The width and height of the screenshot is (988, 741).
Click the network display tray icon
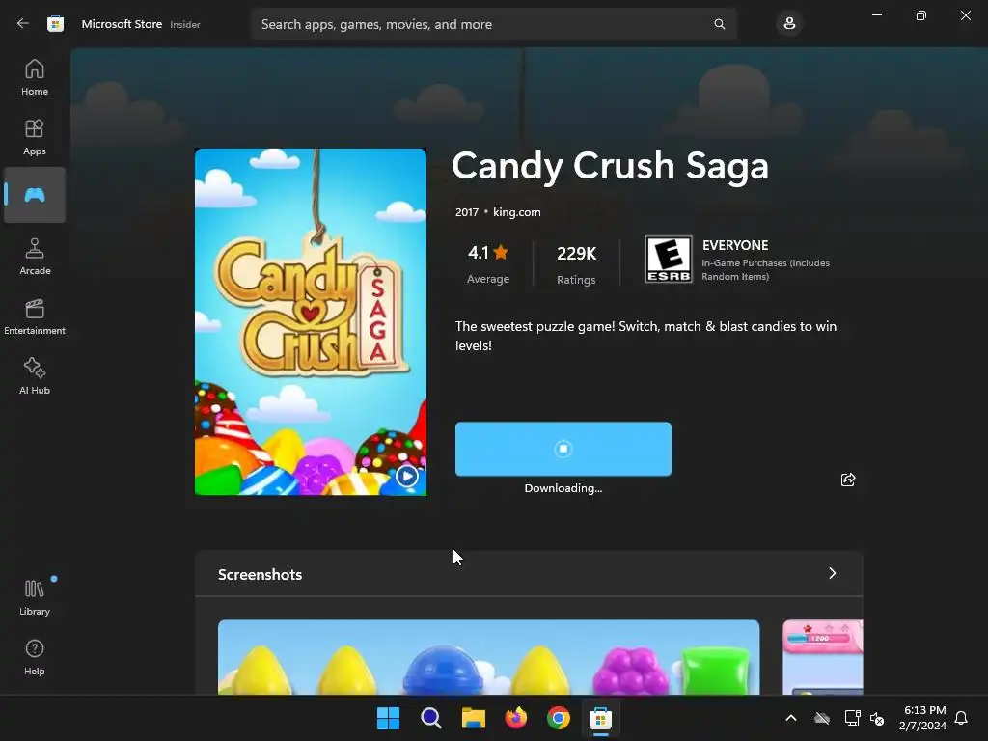point(852,718)
